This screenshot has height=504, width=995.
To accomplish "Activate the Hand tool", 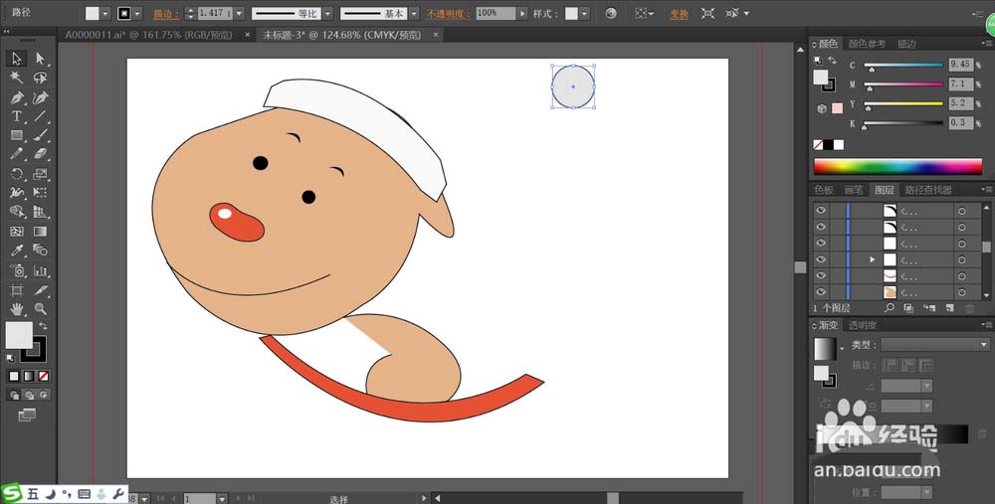I will tap(17, 308).
